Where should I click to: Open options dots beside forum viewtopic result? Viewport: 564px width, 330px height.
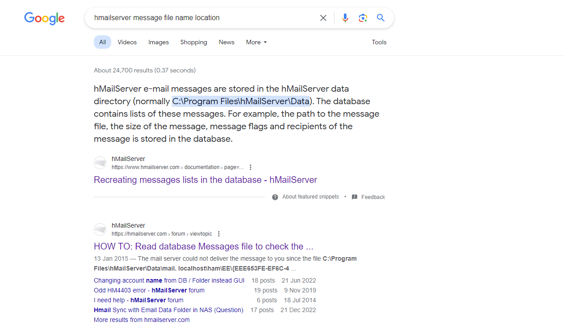tap(218, 234)
